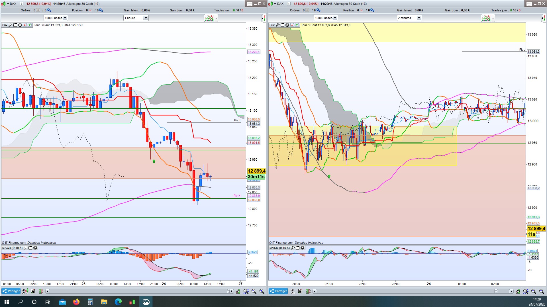Open DAX instrument dropdown arrow, 2 minutes chart
Viewport: 547px width, 307px height.
click(x=275, y=4)
